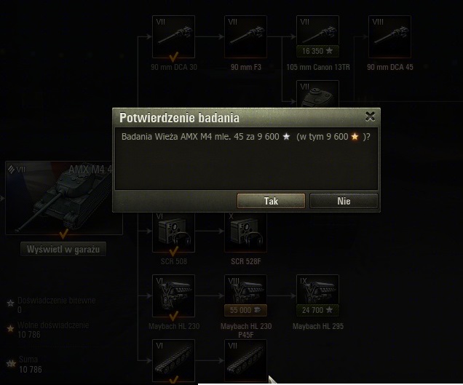Viewport: 463px width, 385px height.
Task: Decline research with the Nie button
Action: coord(344,201)
